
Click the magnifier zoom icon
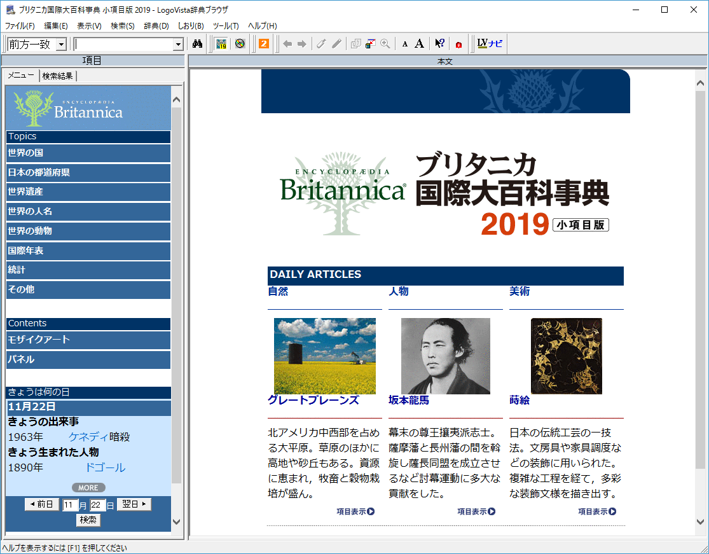(385, 44)
